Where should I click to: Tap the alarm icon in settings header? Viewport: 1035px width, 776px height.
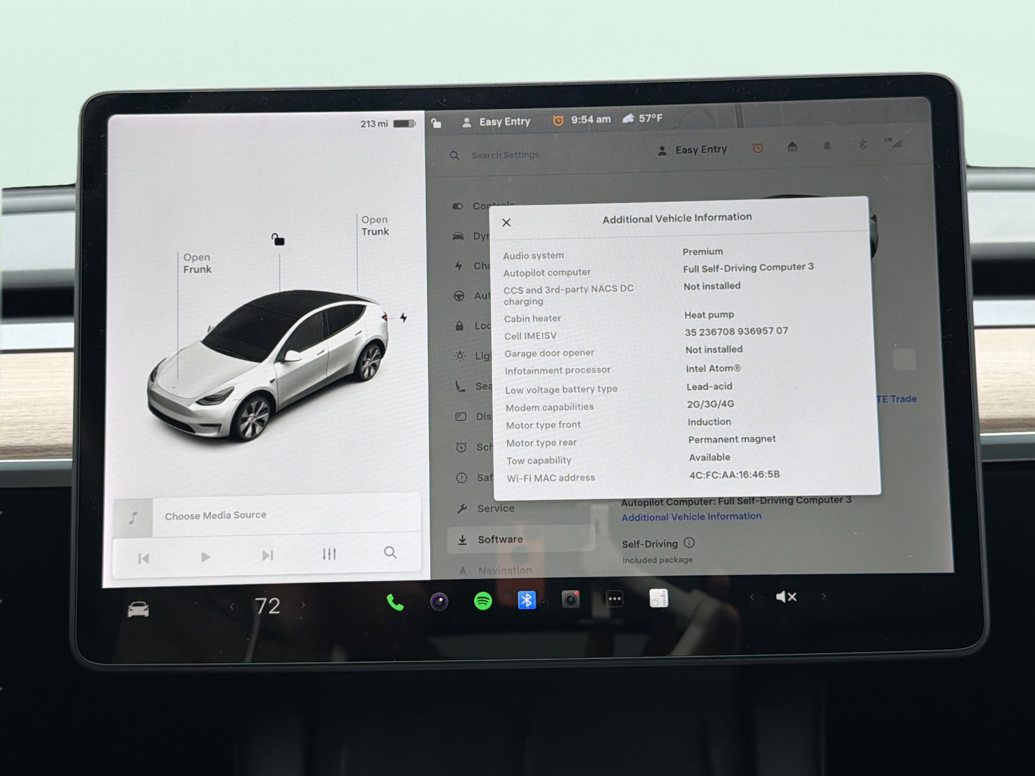(758, 148)
